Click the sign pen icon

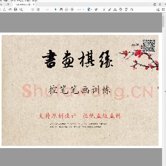click(121, 10)
